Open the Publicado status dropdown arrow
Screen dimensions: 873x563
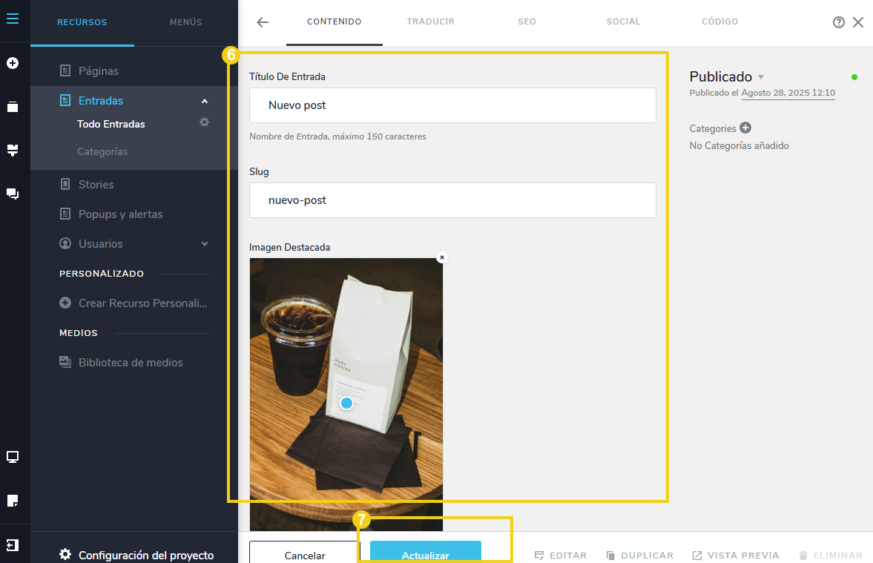point(760,77)
